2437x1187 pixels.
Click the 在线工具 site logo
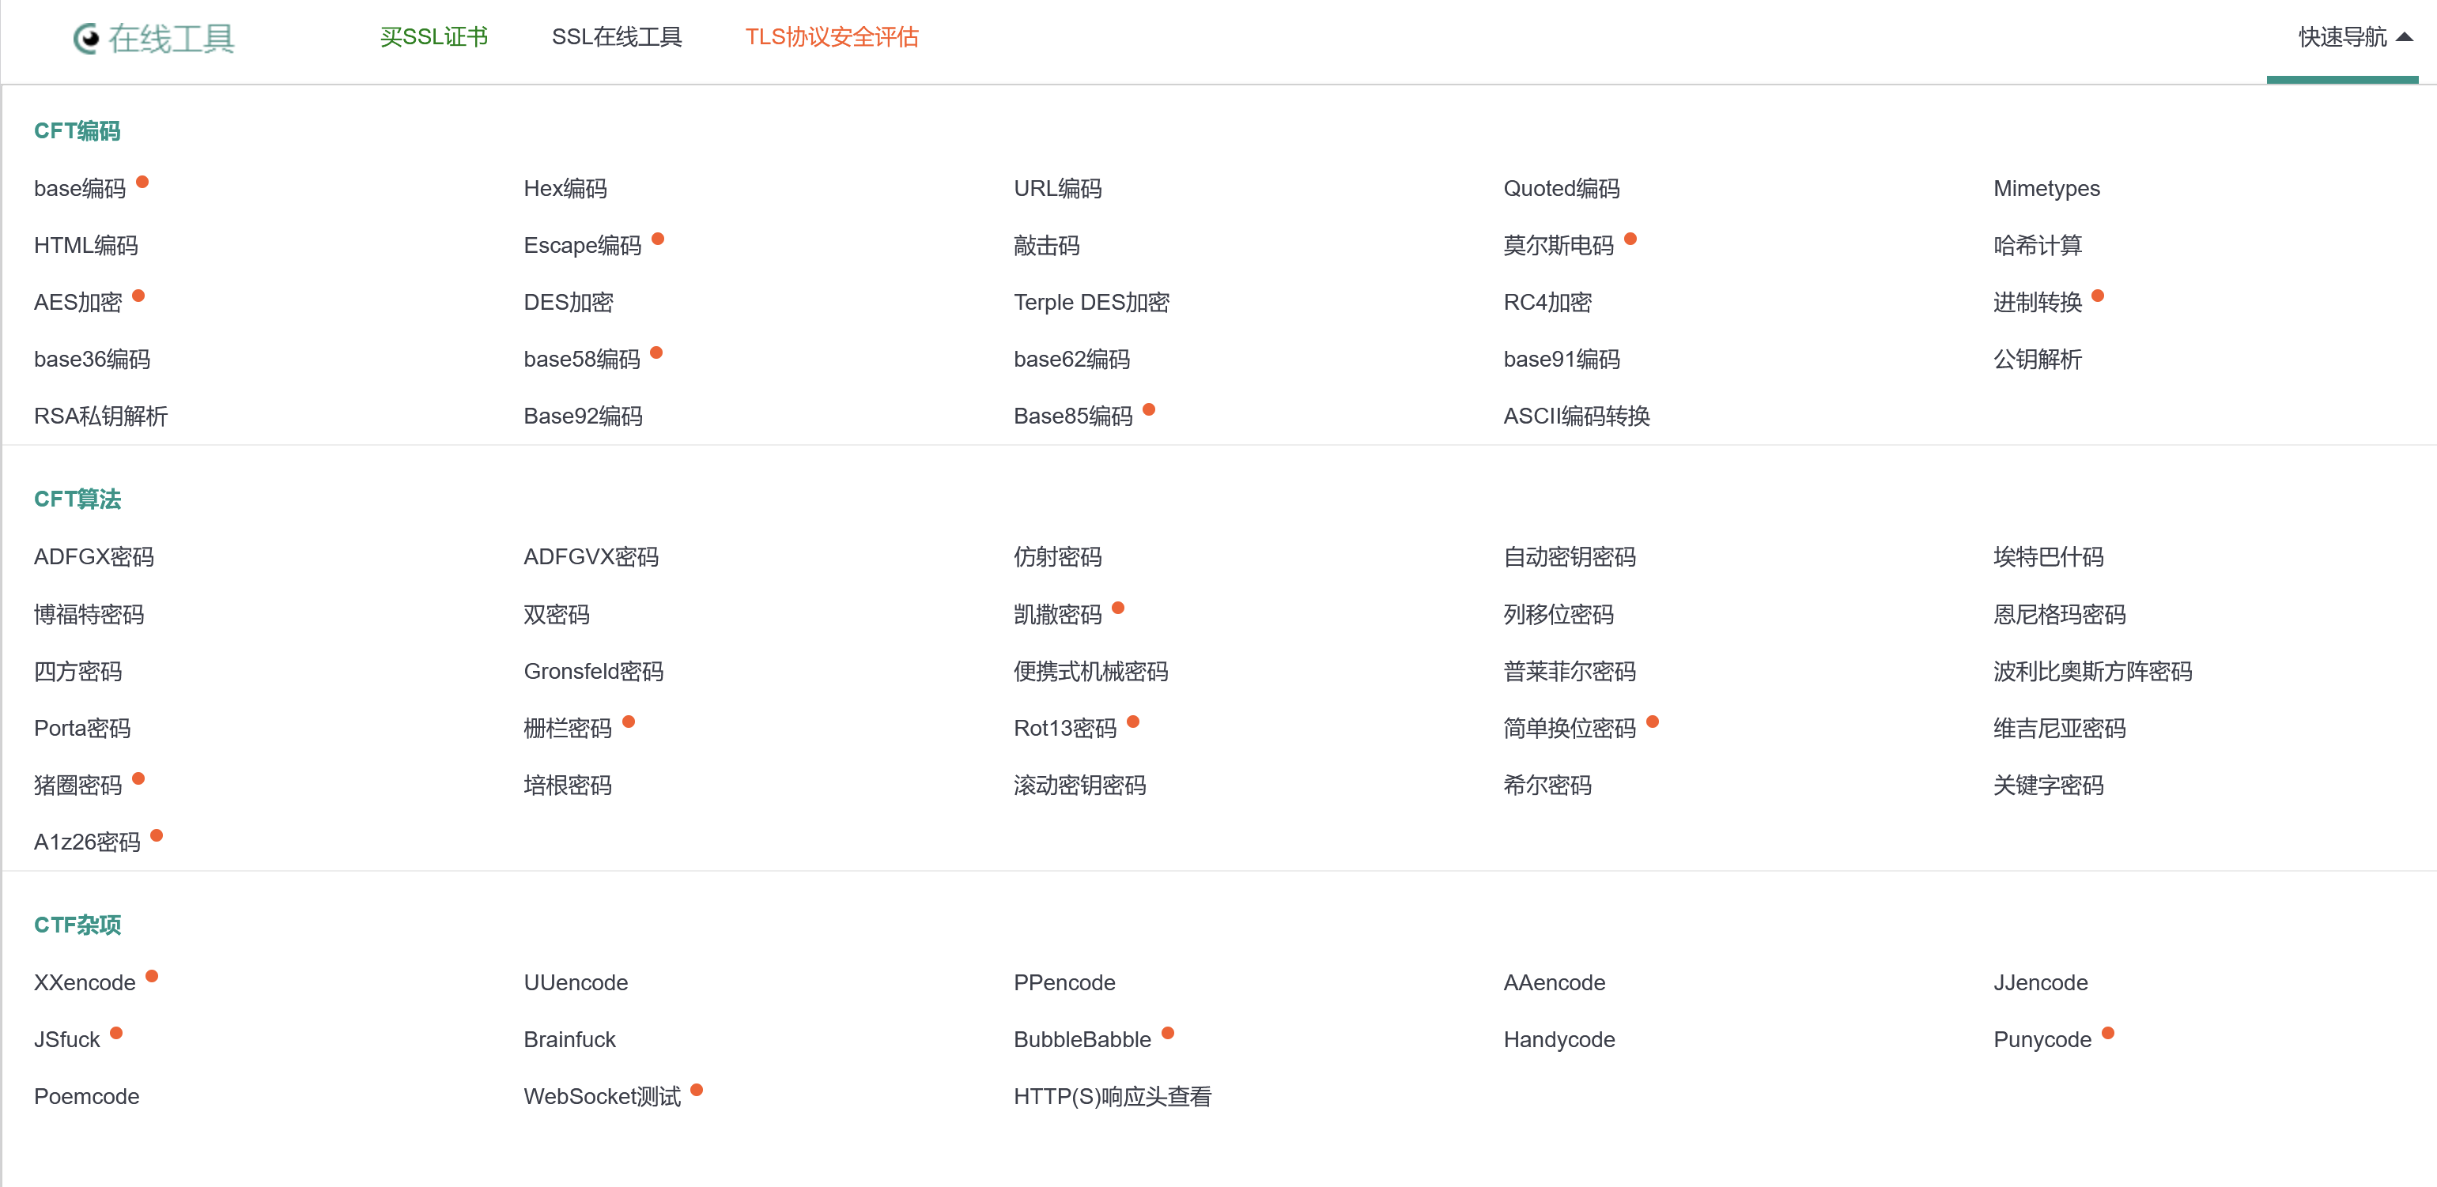point(154,38)
